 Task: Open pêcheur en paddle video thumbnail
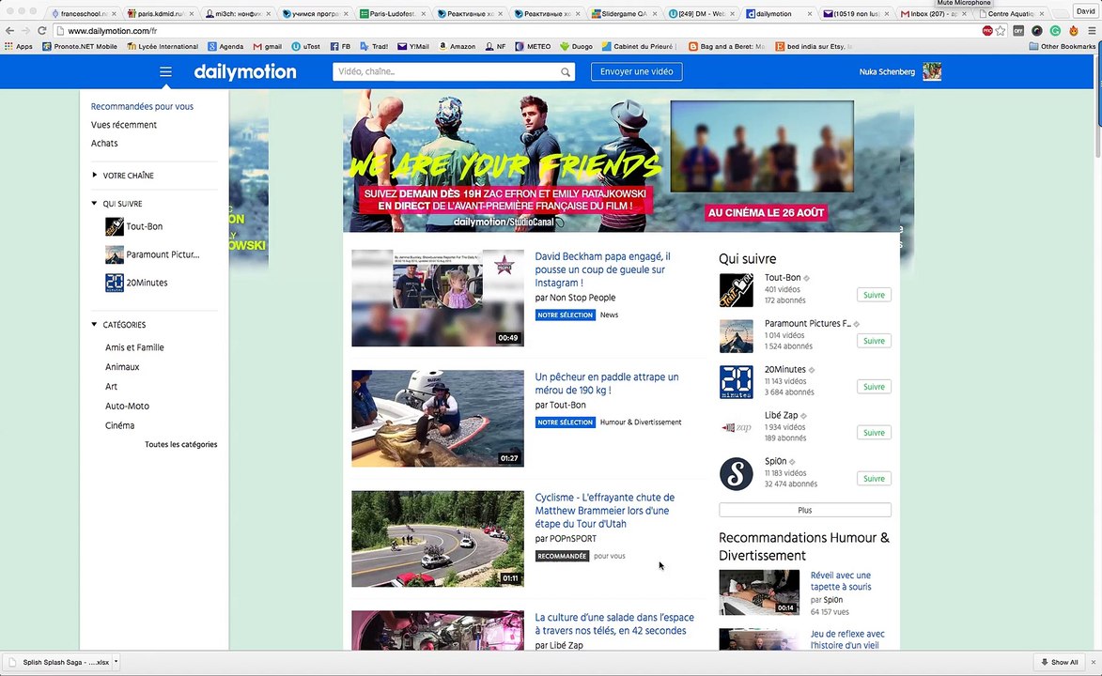pyautogui.click(x=438, y=418)
